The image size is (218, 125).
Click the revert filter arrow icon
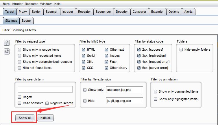[7, 52]
